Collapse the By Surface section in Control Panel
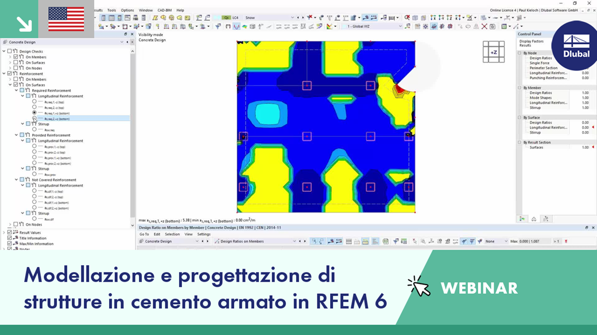 520,117
